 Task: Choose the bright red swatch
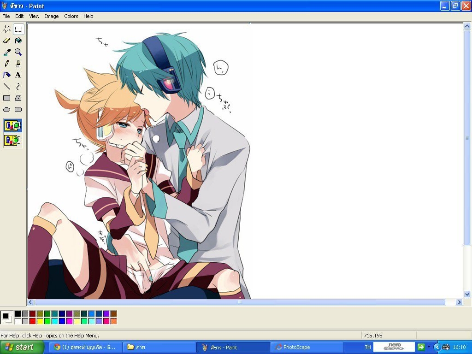[x=33, y=321]
